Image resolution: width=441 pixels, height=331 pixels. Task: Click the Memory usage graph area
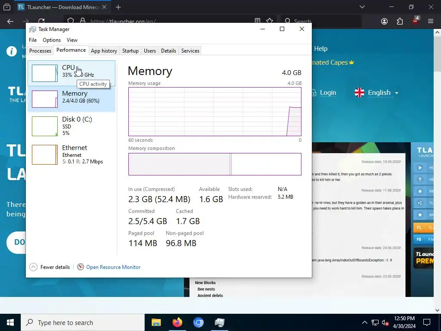pyautogui.click(x=214, y=112)
